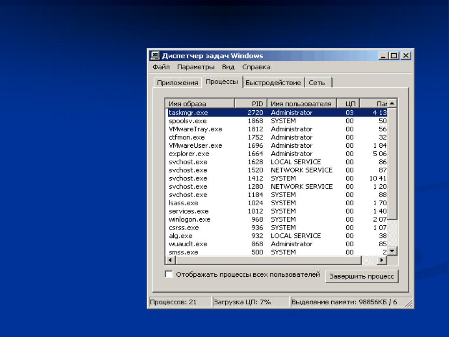The height and width of the screenshot is (337, 449).
Task: Switch to the Приложения tab
Action: tap(178, 83)
